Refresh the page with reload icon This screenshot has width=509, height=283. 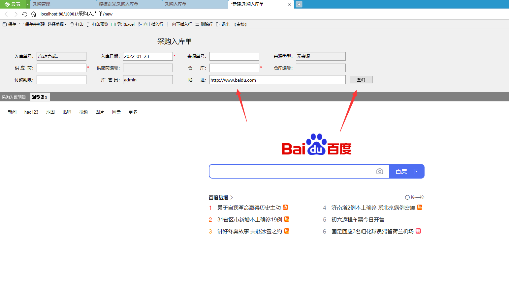point(24,14)
